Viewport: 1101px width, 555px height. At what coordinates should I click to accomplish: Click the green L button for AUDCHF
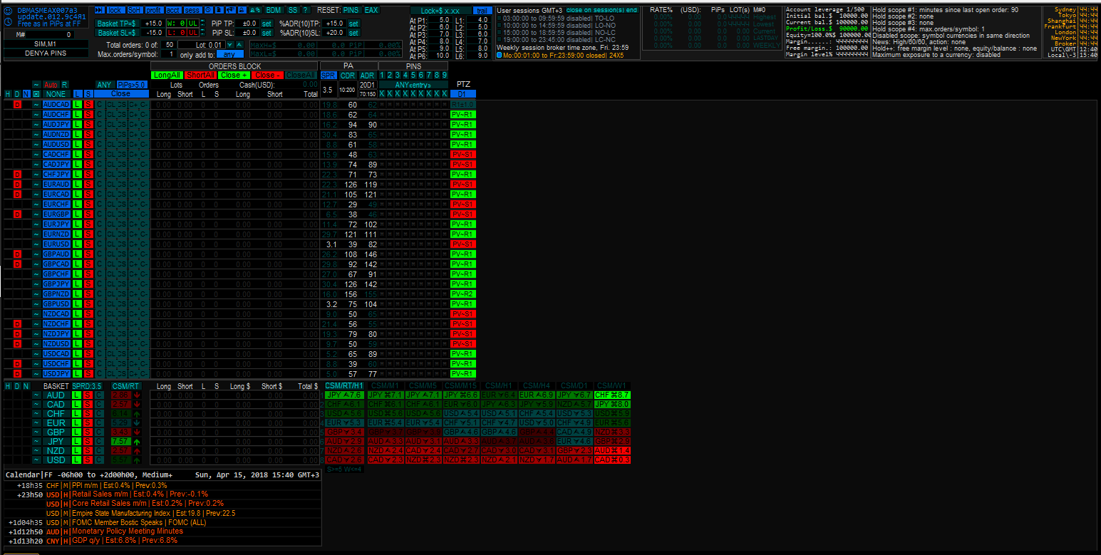(x=78, y=114)
